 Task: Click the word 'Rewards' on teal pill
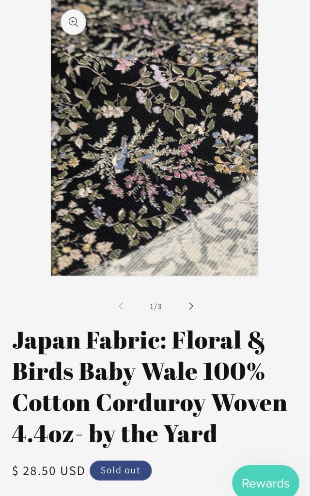point(266,483)
